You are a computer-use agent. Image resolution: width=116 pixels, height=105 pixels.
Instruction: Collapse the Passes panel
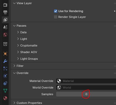click(14, 26)
